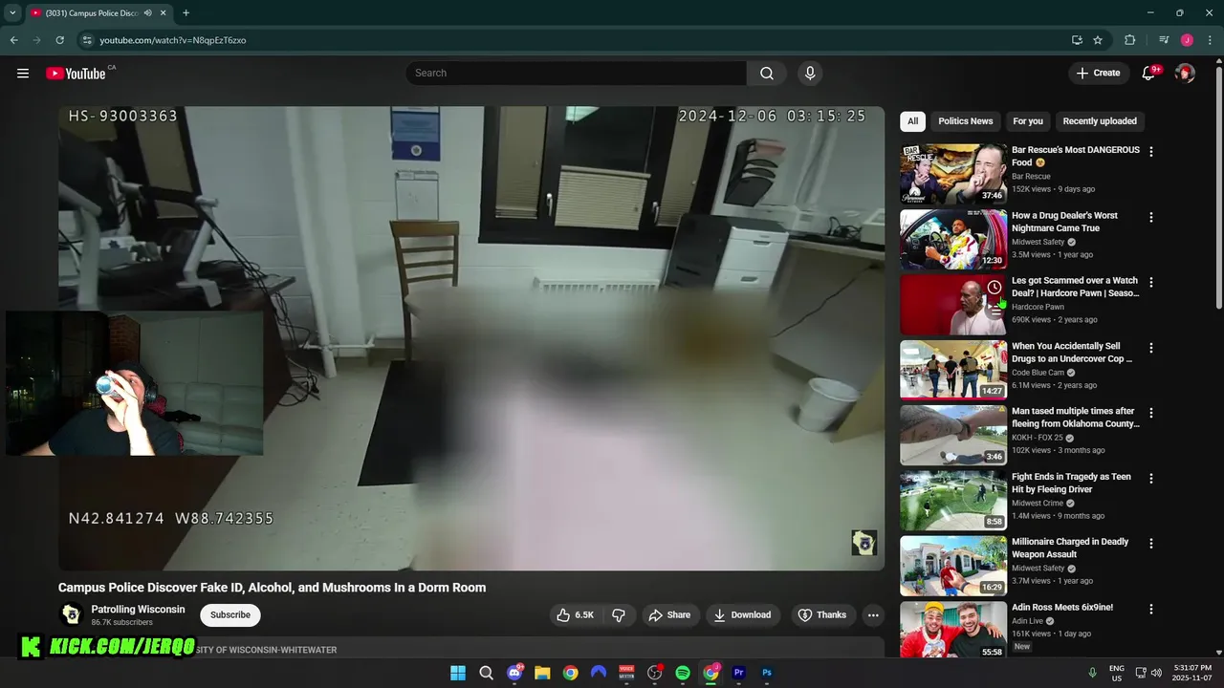This screenshot has width=1224, height=688.
Task: Click in the YouTube search field
Action: click(577, 74)
